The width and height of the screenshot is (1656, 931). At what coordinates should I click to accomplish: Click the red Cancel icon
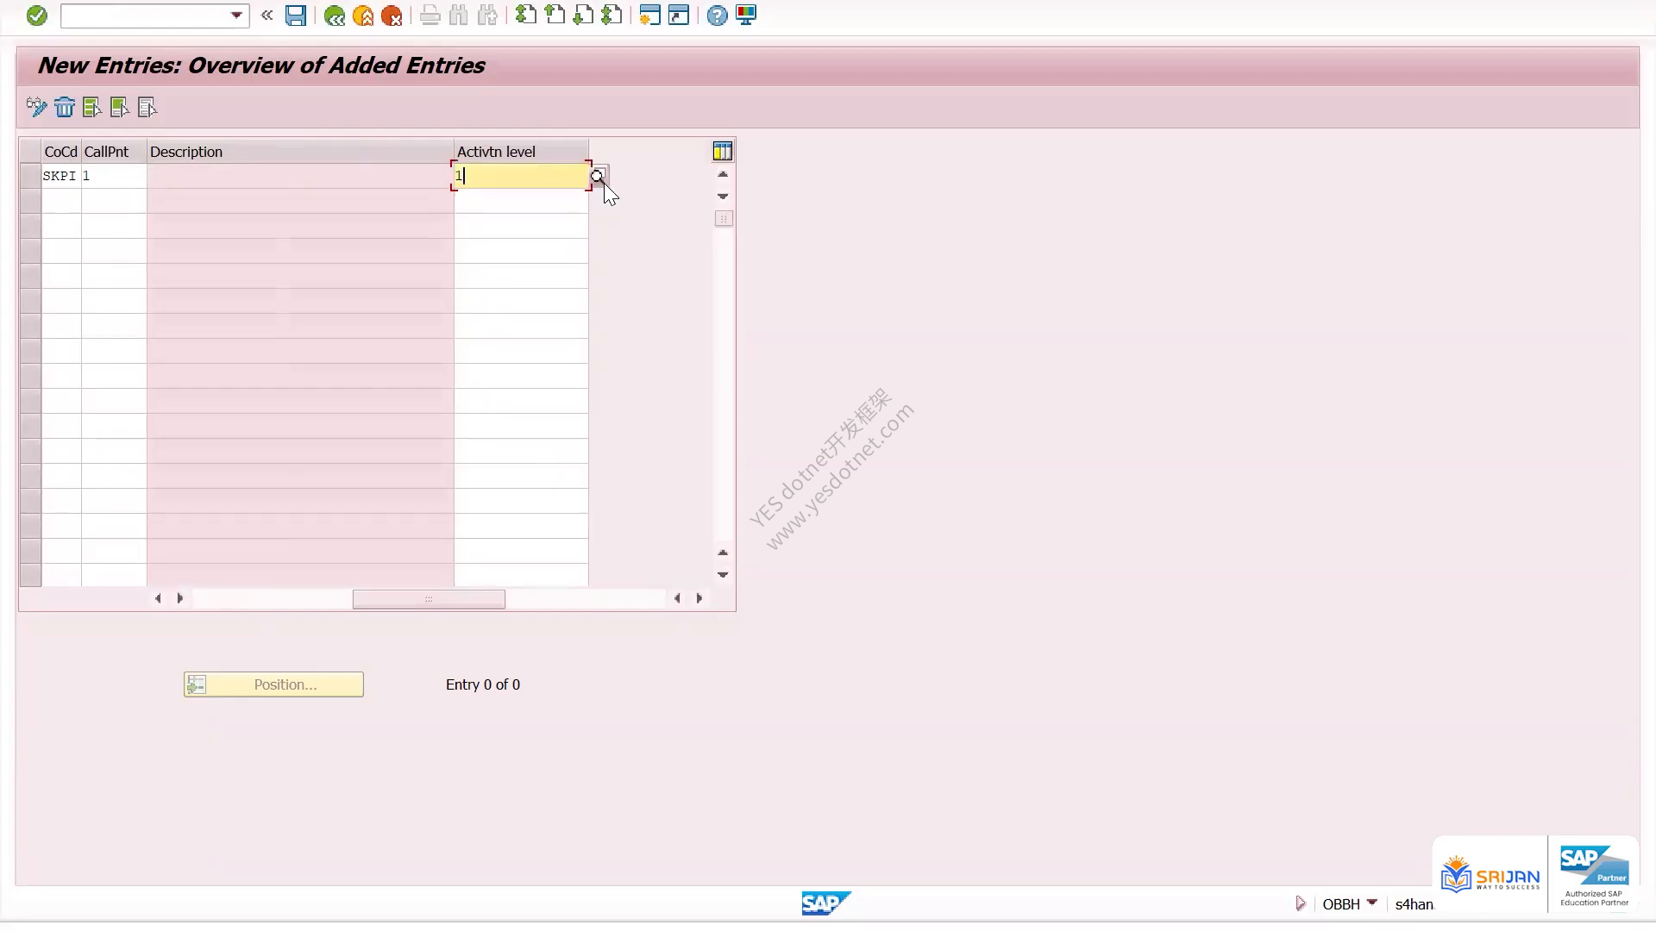[x=392, y=16]
